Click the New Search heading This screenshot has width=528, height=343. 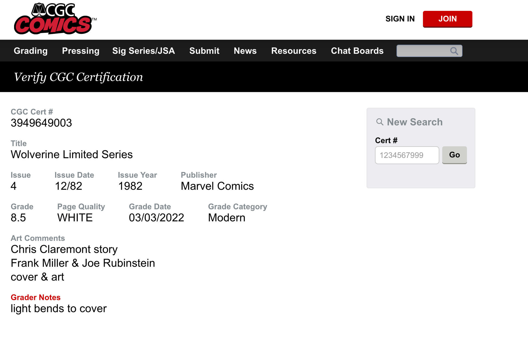tap(415, 122)
